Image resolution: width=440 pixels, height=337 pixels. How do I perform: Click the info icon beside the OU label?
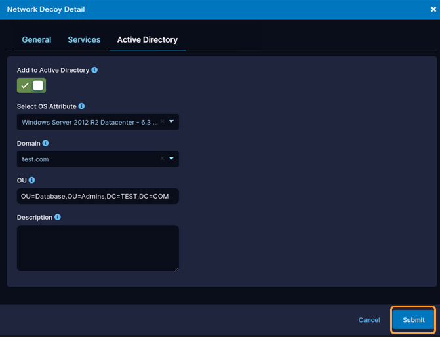[x=32, y=180]
